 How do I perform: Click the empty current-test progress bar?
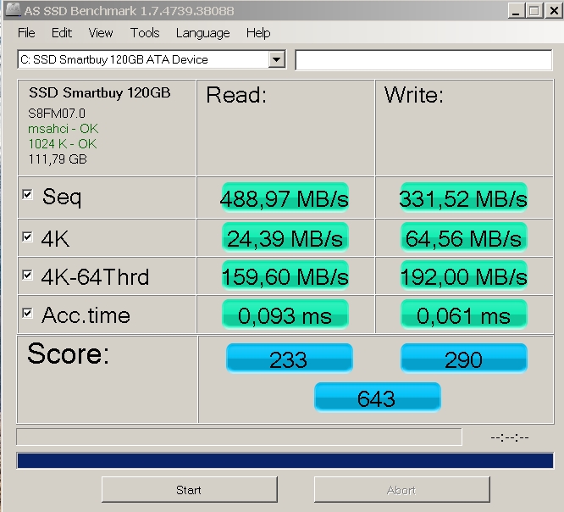coord(239,437)
